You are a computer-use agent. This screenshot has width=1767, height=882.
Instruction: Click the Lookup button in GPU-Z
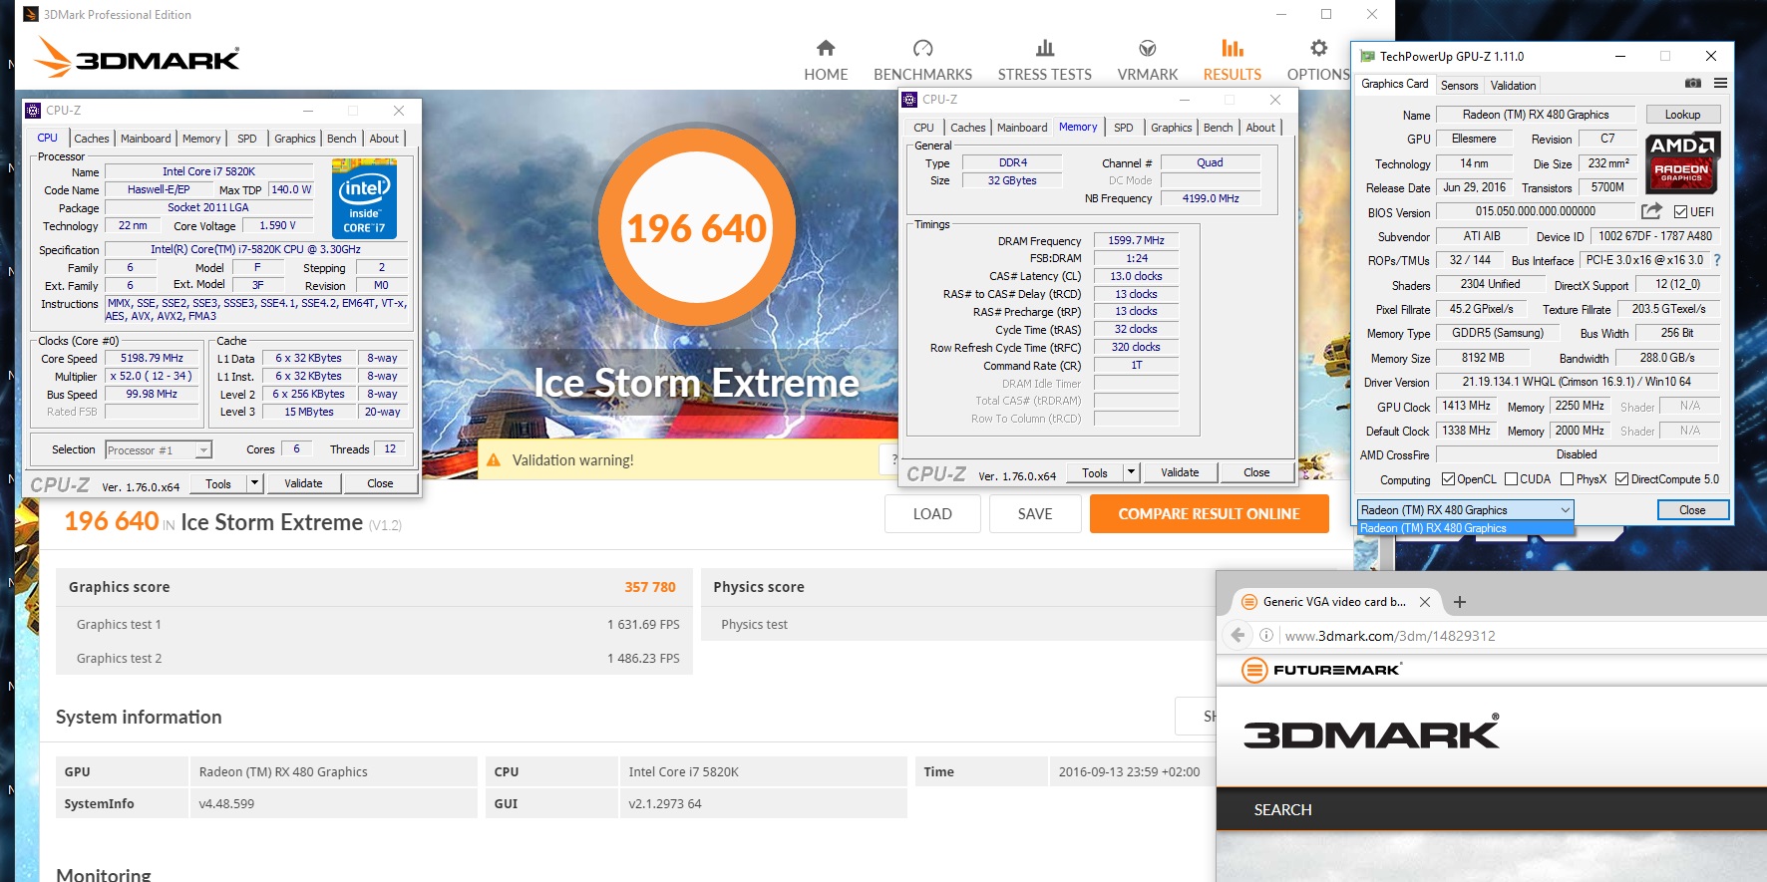click(x=1682, y=115)
